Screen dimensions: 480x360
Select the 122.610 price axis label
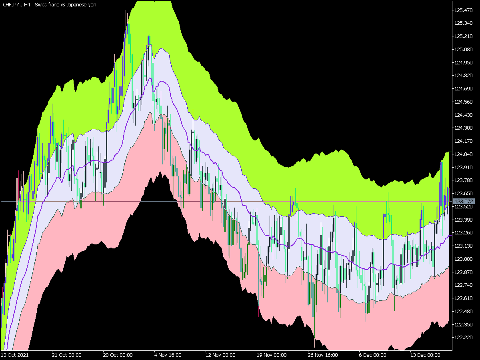(464, 298)
